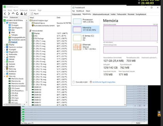163x126 pixels.
Task: Expand the DirectX tree node
Action: pyautogui.click(x=4, y=62)
